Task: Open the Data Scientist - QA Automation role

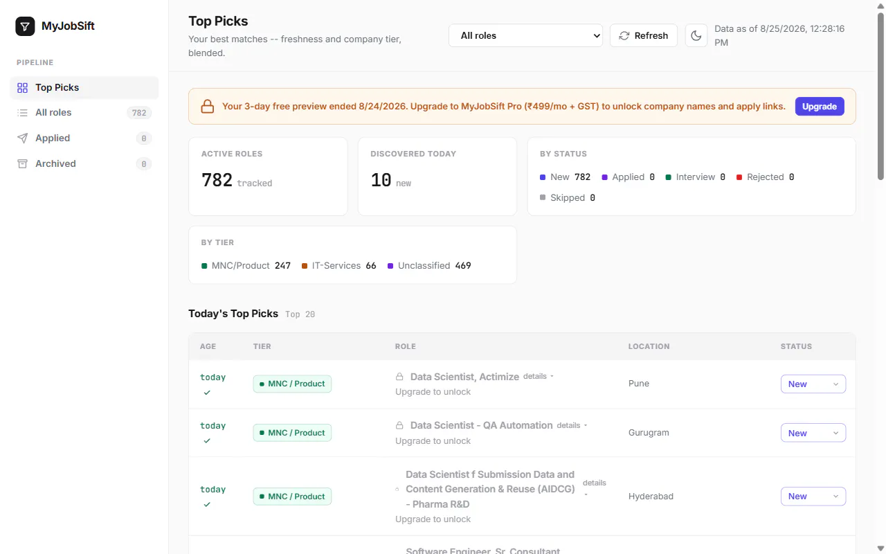Action: 482,425
